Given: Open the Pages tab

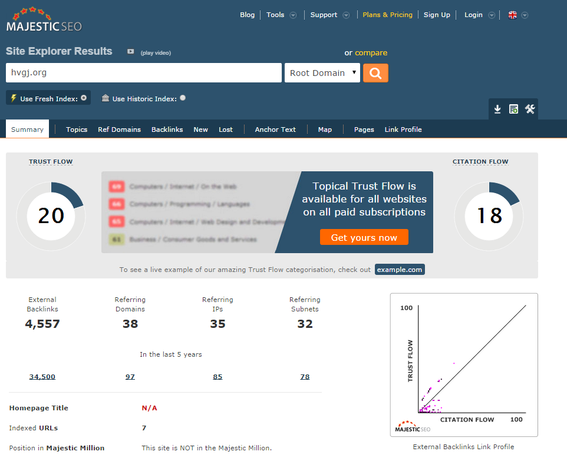Looking at the screenshot, I should (x=364, y=130).
